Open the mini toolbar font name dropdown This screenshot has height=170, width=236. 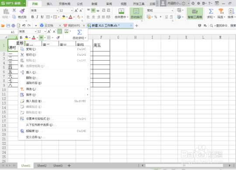pos(35,31)
